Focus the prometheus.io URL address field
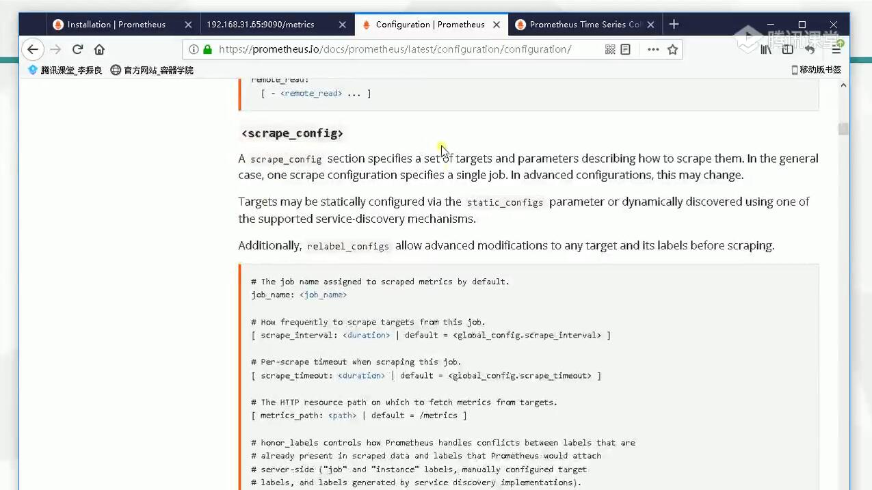The height and width of the screenshot is (490, 872). click(395, 49)
